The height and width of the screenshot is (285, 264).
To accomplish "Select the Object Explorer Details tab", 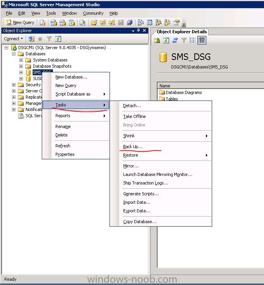I will coord(182,32).
